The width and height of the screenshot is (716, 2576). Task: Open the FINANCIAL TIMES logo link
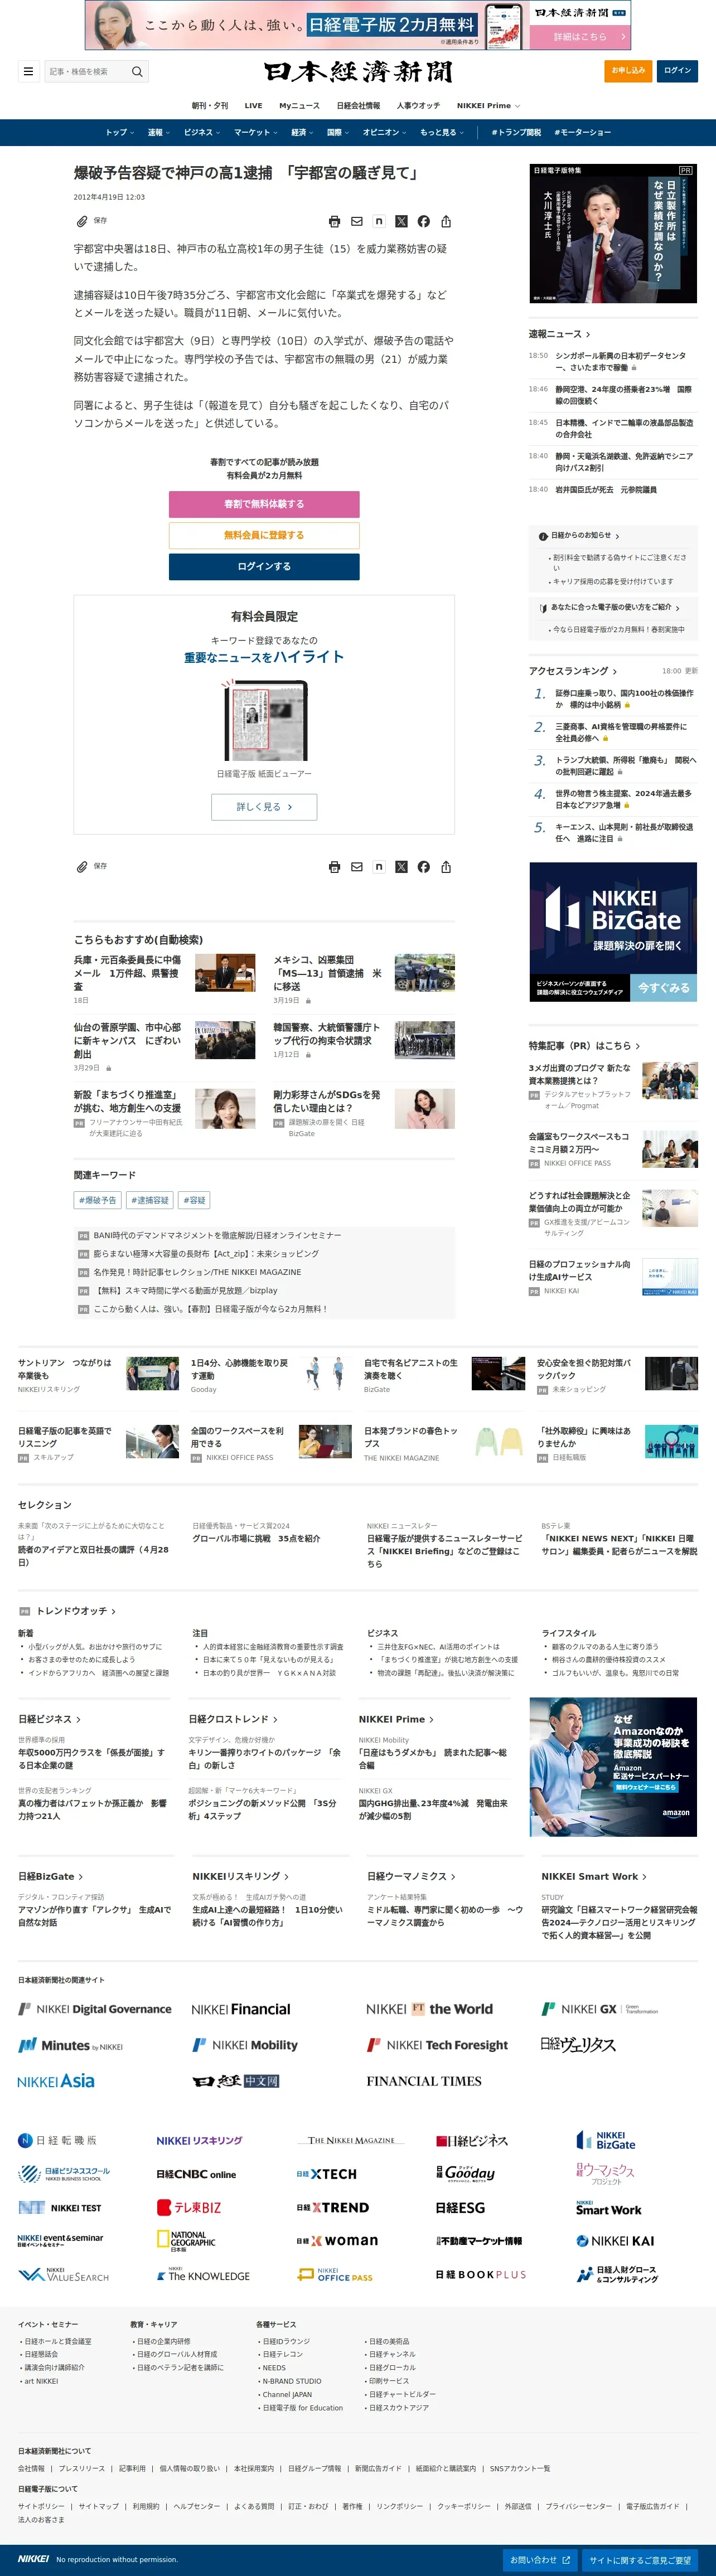(x=424, y=2081)
